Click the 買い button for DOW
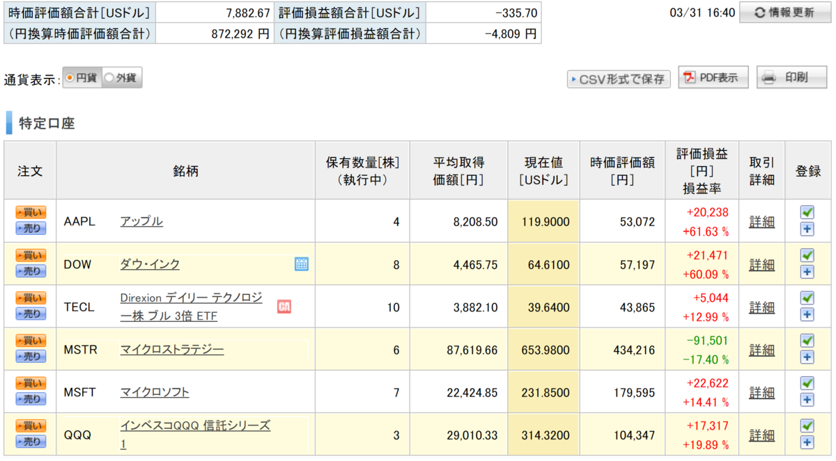836x461 pixels. coord(31,255)
